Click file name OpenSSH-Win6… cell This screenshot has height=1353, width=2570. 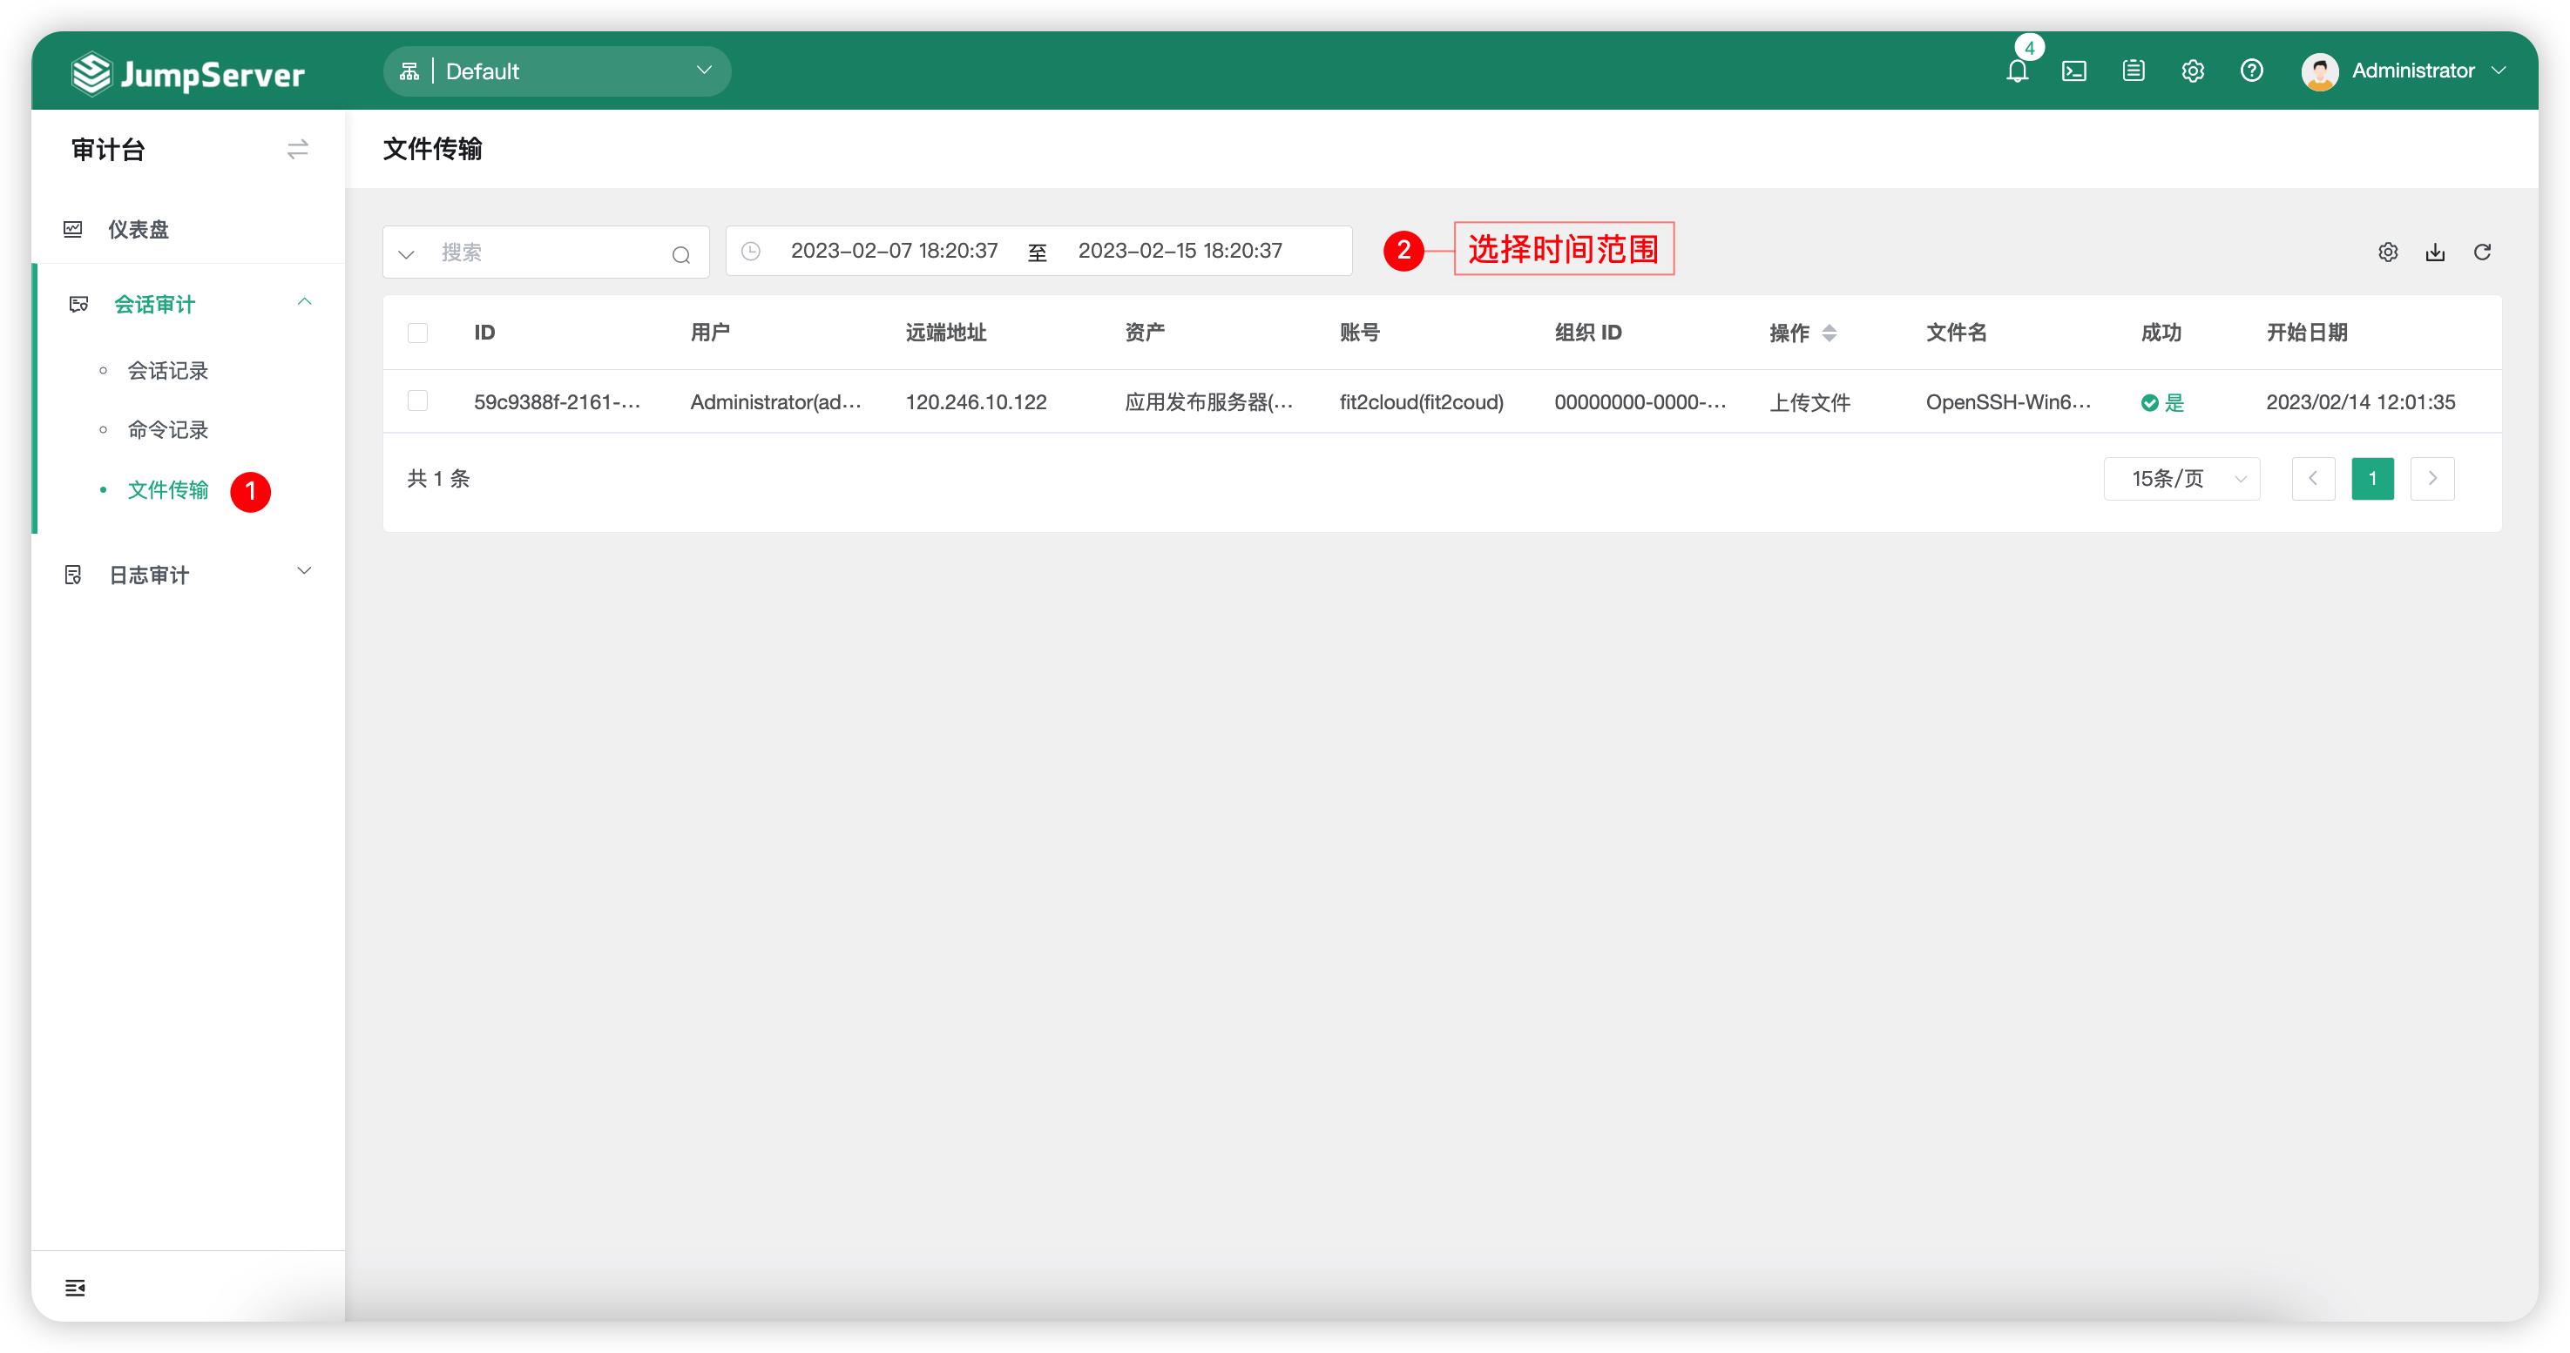click(x=2008, y=402)
